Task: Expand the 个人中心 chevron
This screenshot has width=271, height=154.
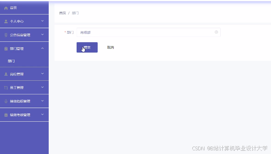Action: click(x=42, y=21)
